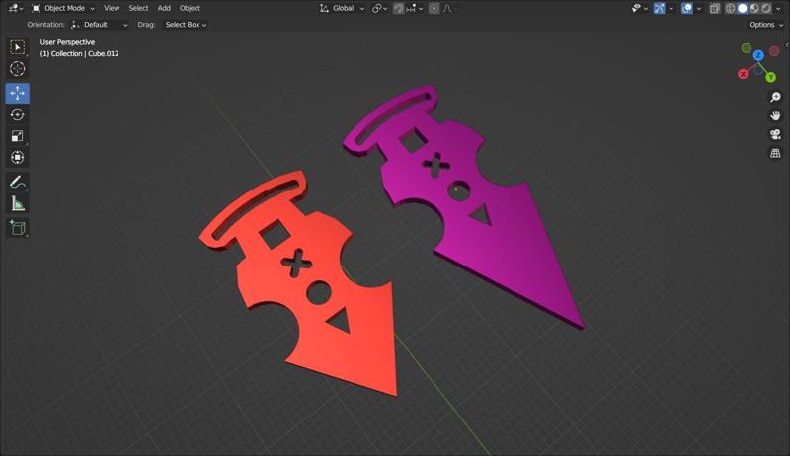Viewport: 790px width, 456px height.
Task: Activate the 3D Cursor tool
Action: coord(17,69)
